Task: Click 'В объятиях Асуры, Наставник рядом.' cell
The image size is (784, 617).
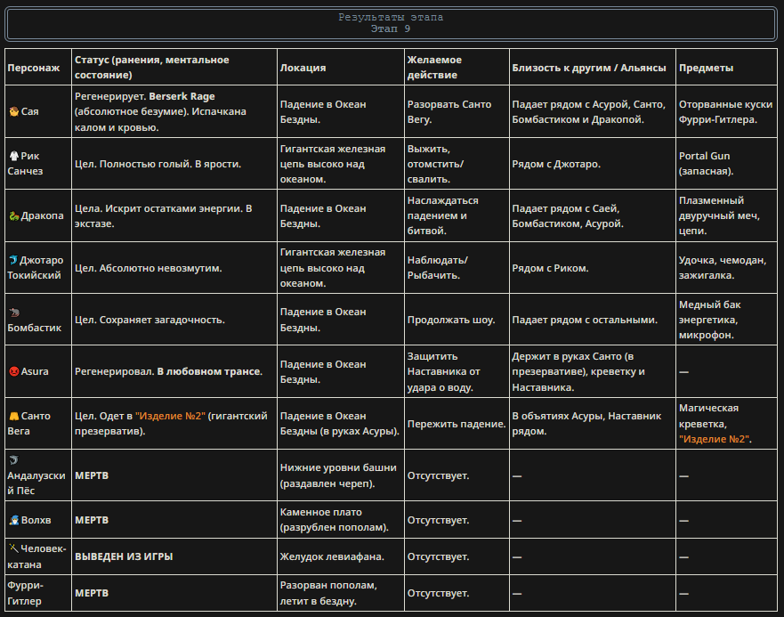Action: (x=593, y=424)
